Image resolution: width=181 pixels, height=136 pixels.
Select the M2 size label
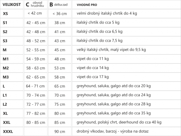[6, 68]
